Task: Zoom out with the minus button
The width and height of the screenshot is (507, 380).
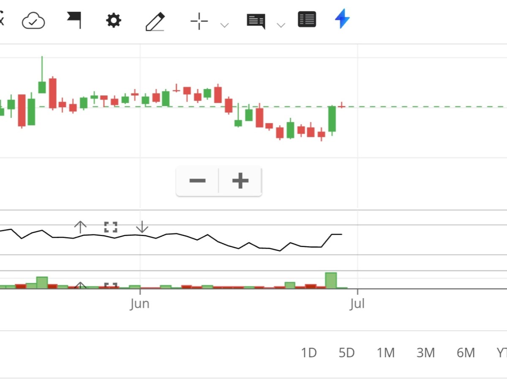Action: pyautogui.click(x=197, y=181)
